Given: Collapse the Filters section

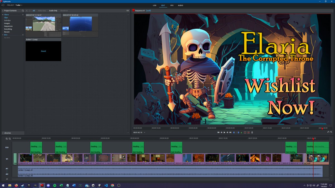Looking at the screenshot, I should pyautogui.click(x=3, y=14).
